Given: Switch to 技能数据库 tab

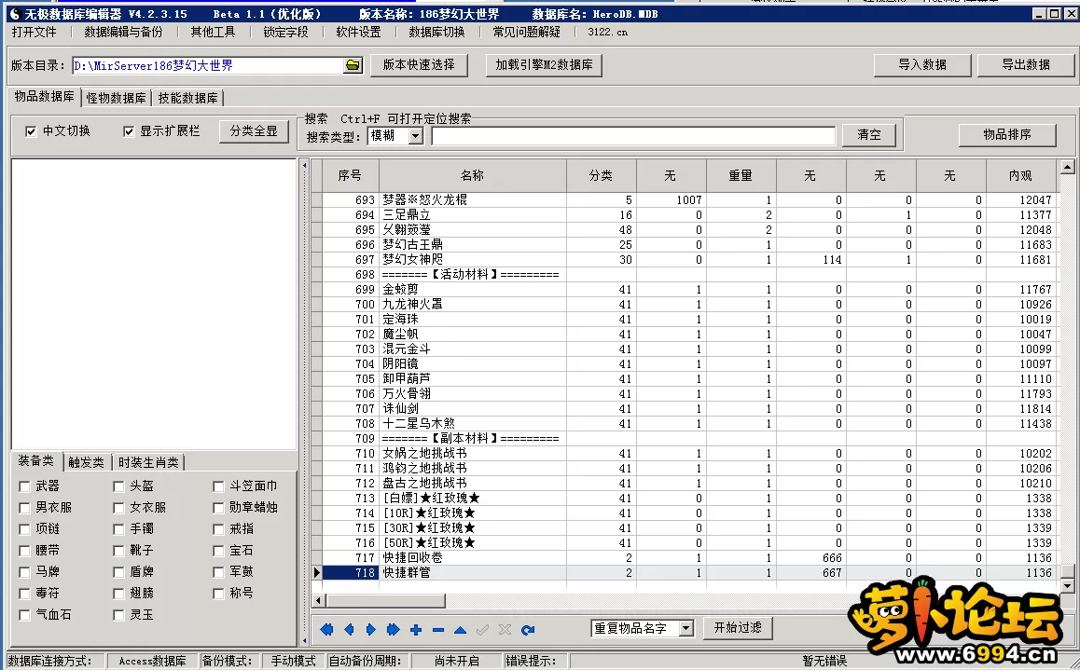Looking at the screenshot, I should click(x=187, y=99).
